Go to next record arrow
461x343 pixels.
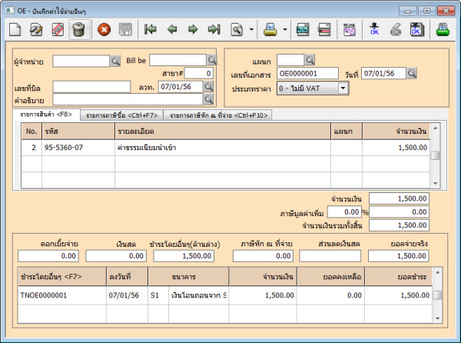193,29
